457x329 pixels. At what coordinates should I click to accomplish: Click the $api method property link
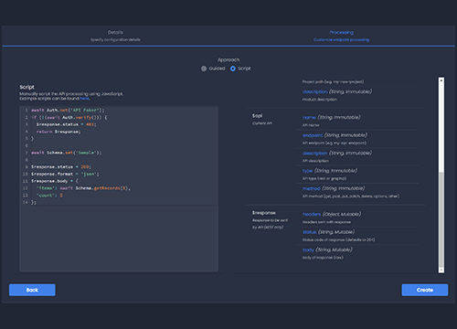(x=312, y=188)
